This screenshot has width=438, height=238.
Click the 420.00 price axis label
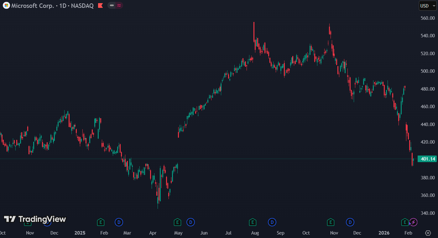click(x=428, y=142)
